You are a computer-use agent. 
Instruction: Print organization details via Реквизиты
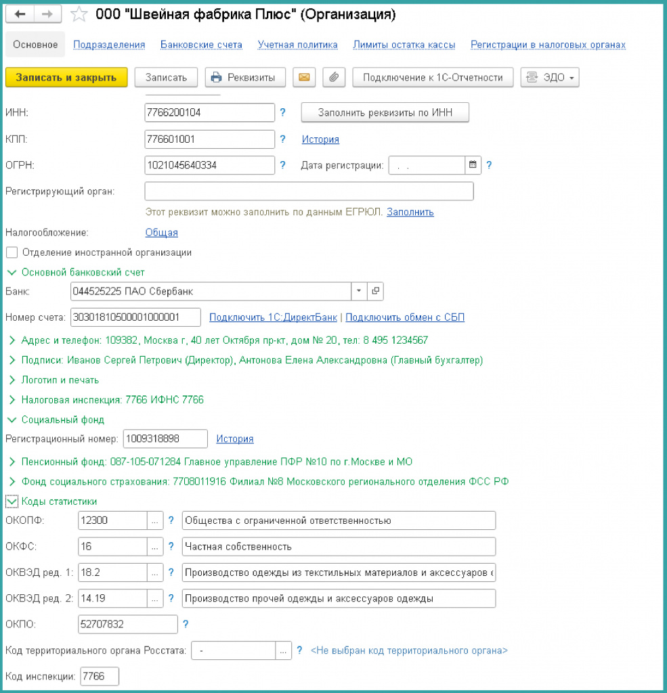(245, 77)
